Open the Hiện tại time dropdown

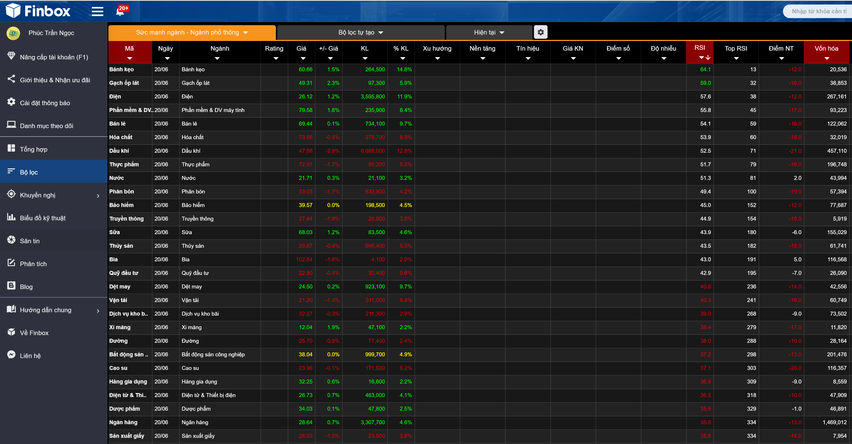tap(489, 33)
